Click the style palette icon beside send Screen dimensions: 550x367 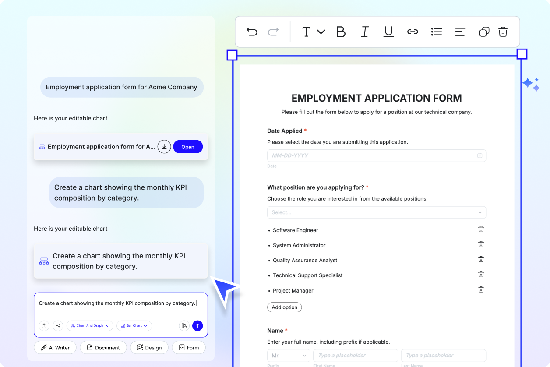pos(184,326)
